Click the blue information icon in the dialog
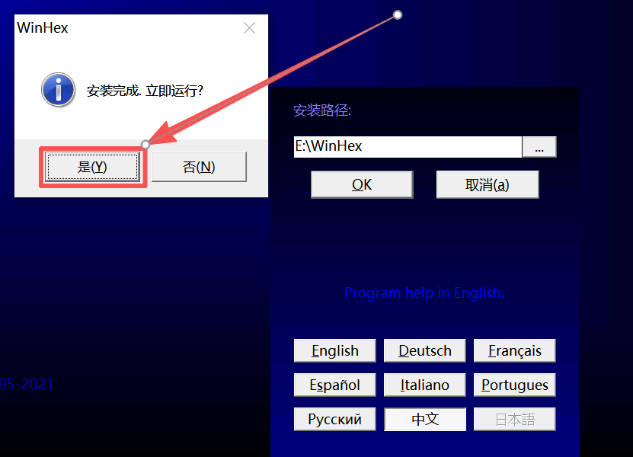Screen dimensions: 633x457 pyautogui.click(x=58, y=90)
